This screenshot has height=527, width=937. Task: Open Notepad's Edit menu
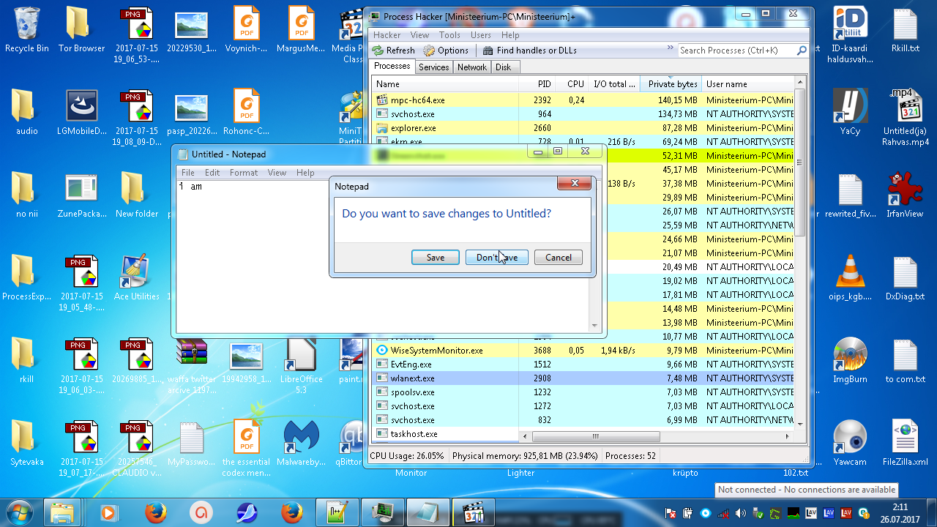(x=212, y=173)
